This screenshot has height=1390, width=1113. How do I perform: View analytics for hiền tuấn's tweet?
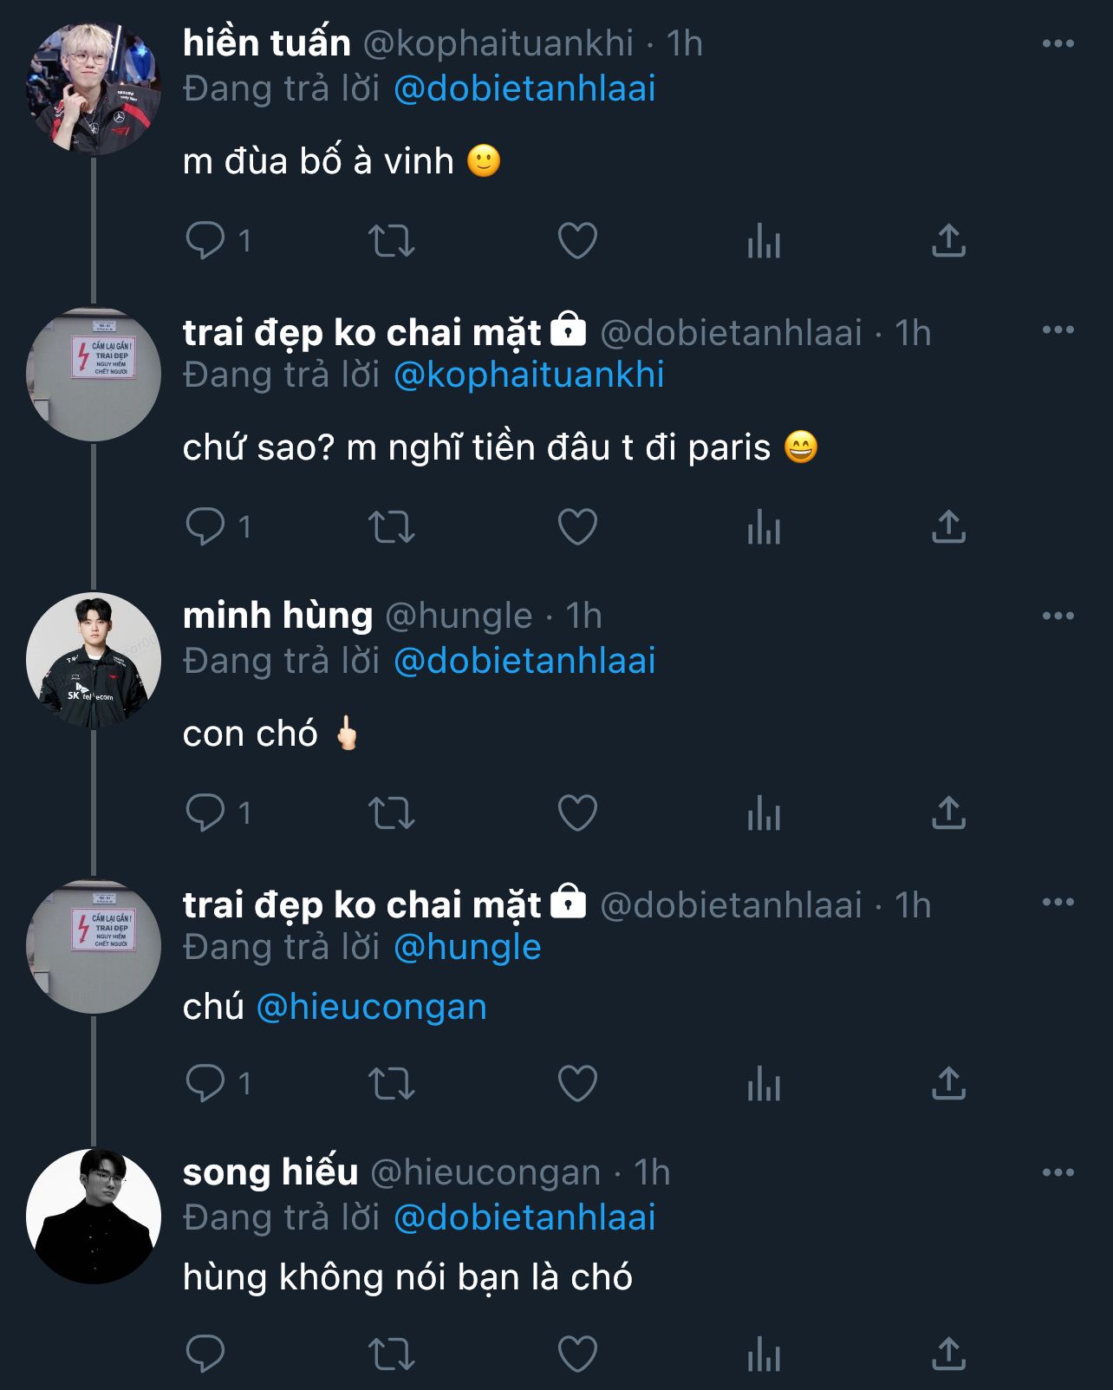pos(764,240)
